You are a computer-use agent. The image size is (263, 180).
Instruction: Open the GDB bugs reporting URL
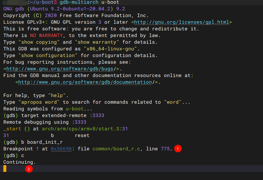62,69
